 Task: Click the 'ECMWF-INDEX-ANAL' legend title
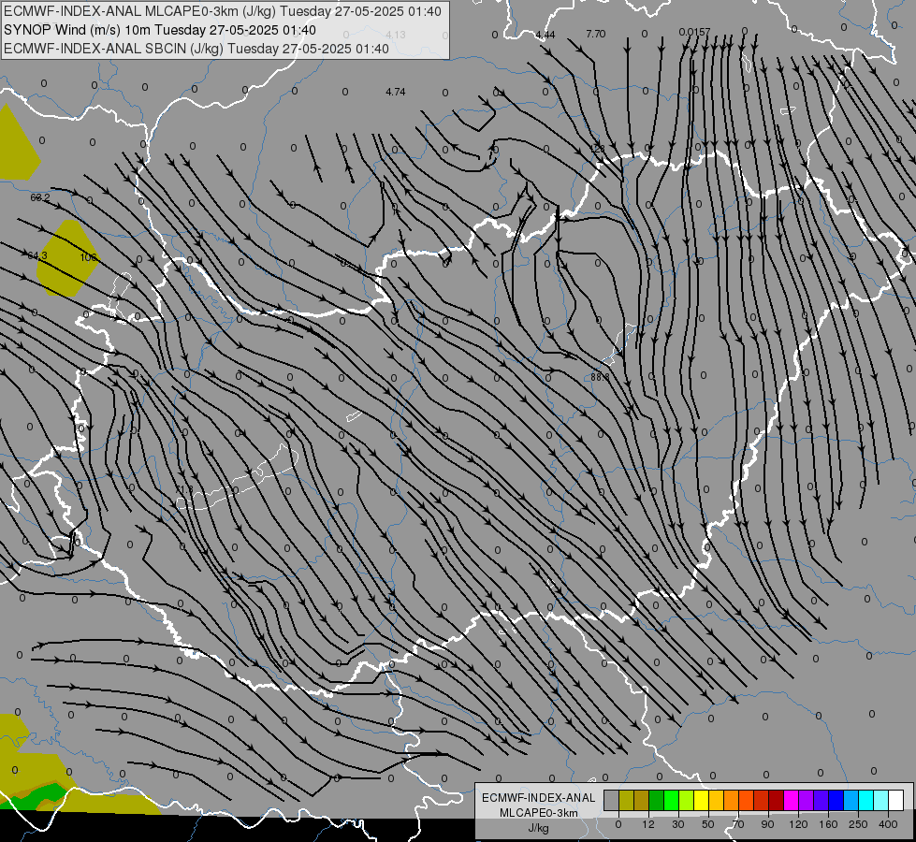(x=539, y=798)
